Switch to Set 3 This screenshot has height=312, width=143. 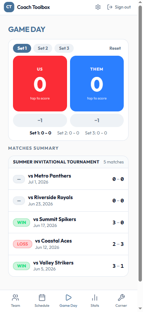[x=64, y=48]
